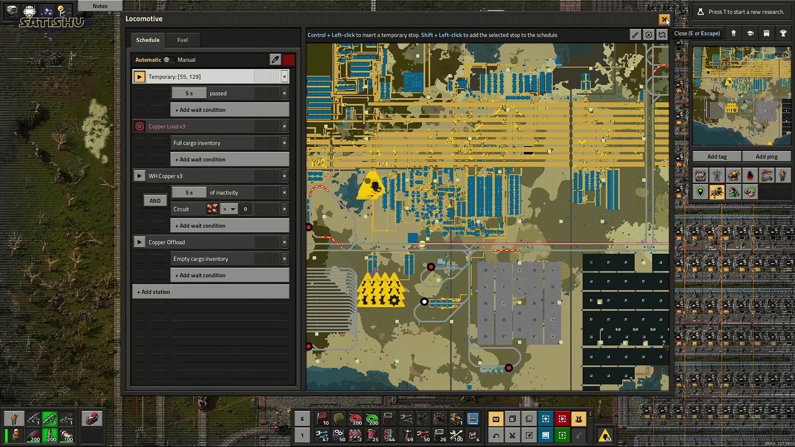The image size is (795, 447).
Task: Select the blue blueprint in quickbar
Action: tap(473, 419)
